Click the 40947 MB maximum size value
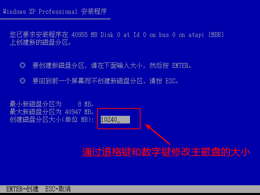 point(80,112)
